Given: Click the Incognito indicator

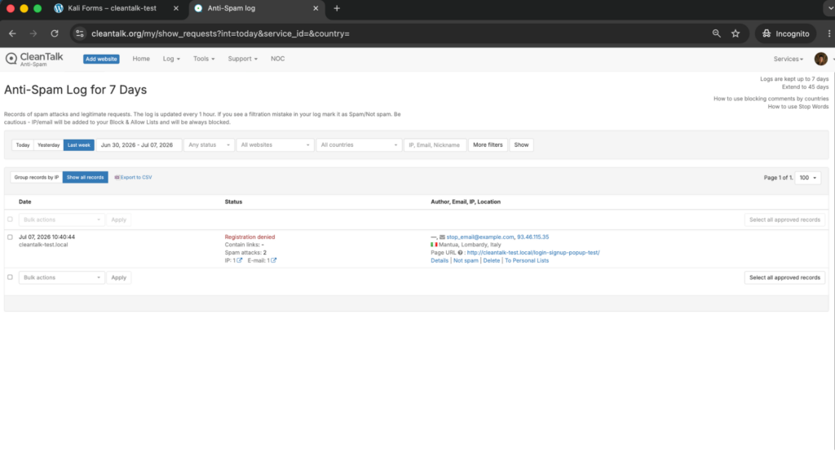Looking at the screenshot, I should click(x=785, y=33).
